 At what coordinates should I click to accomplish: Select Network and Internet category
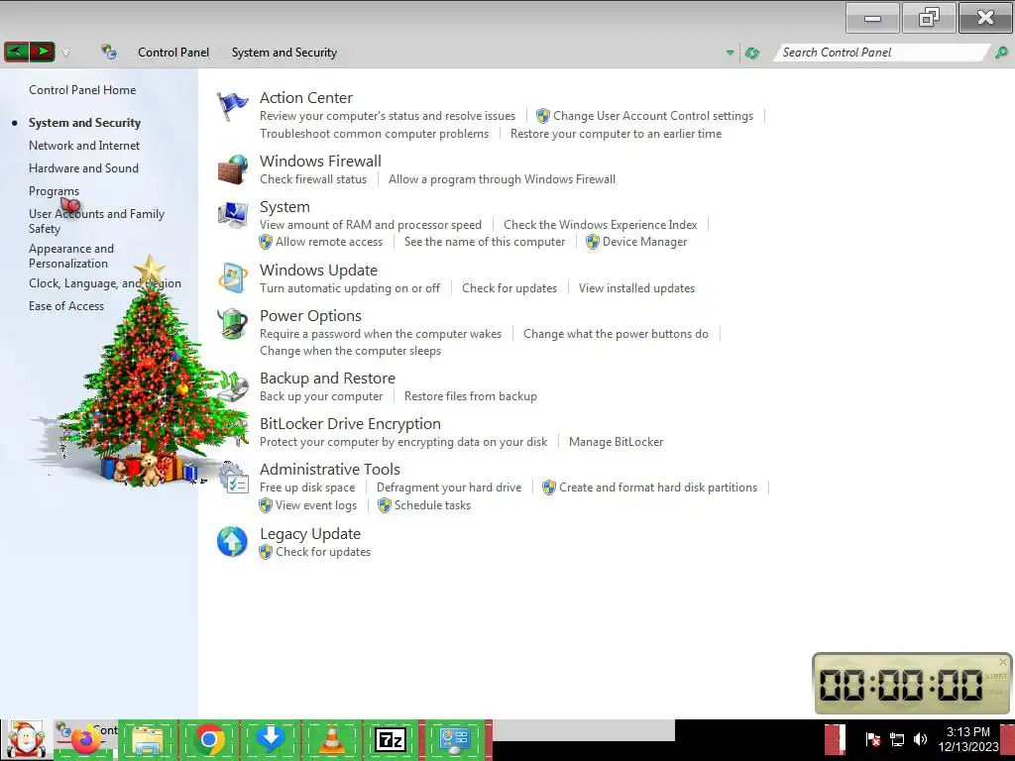[x=84, y=146]
